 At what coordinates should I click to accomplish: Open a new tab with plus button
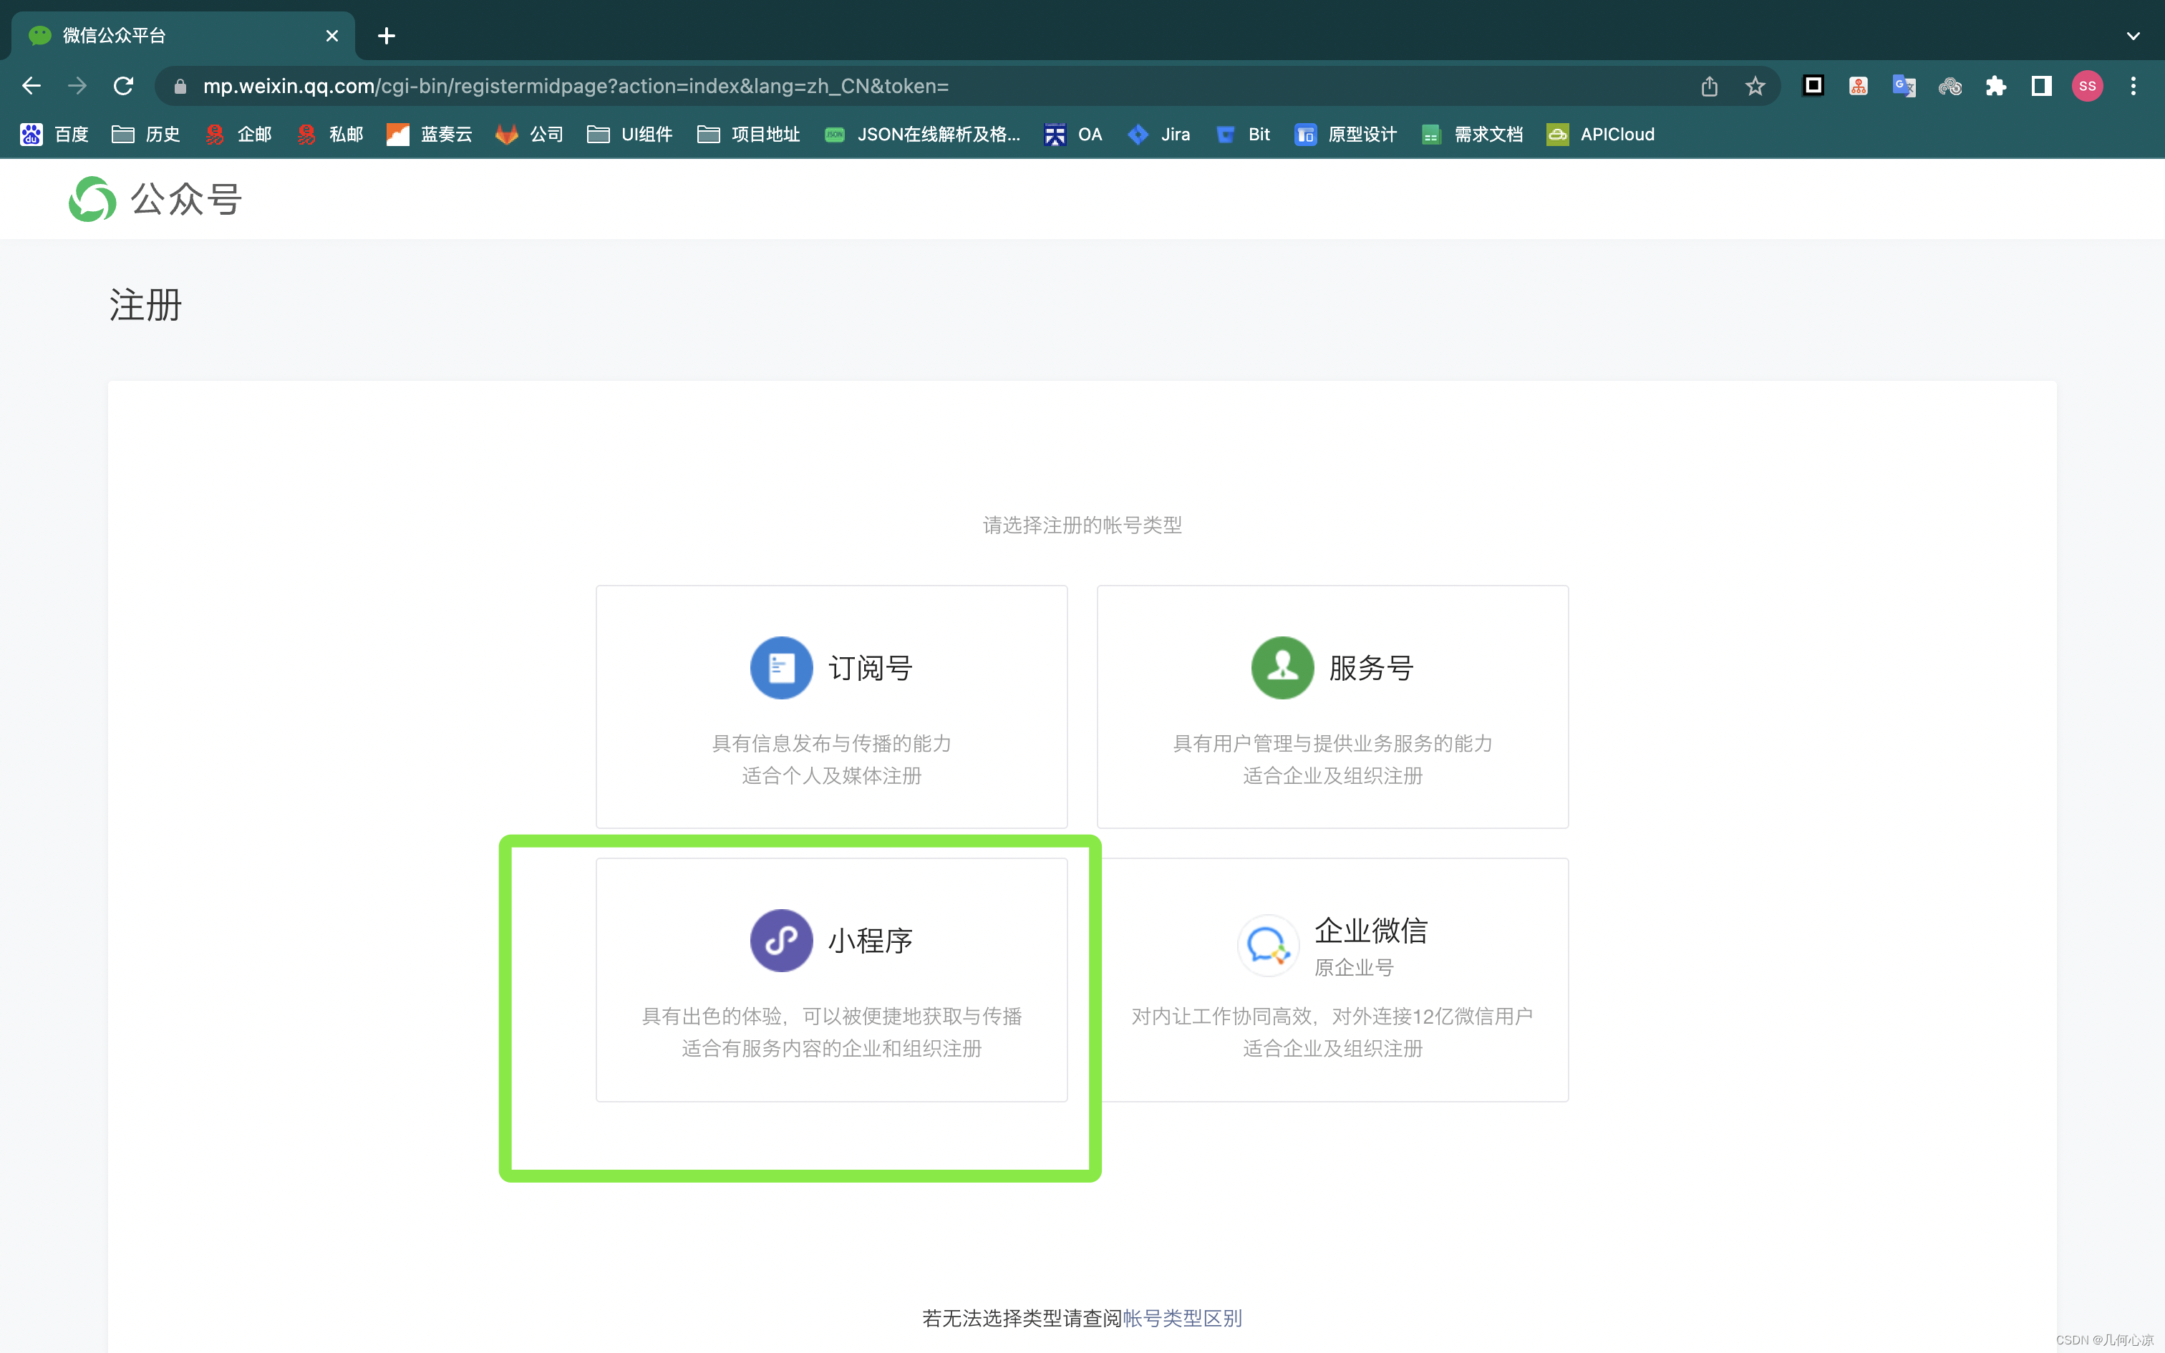coord(387,36)
